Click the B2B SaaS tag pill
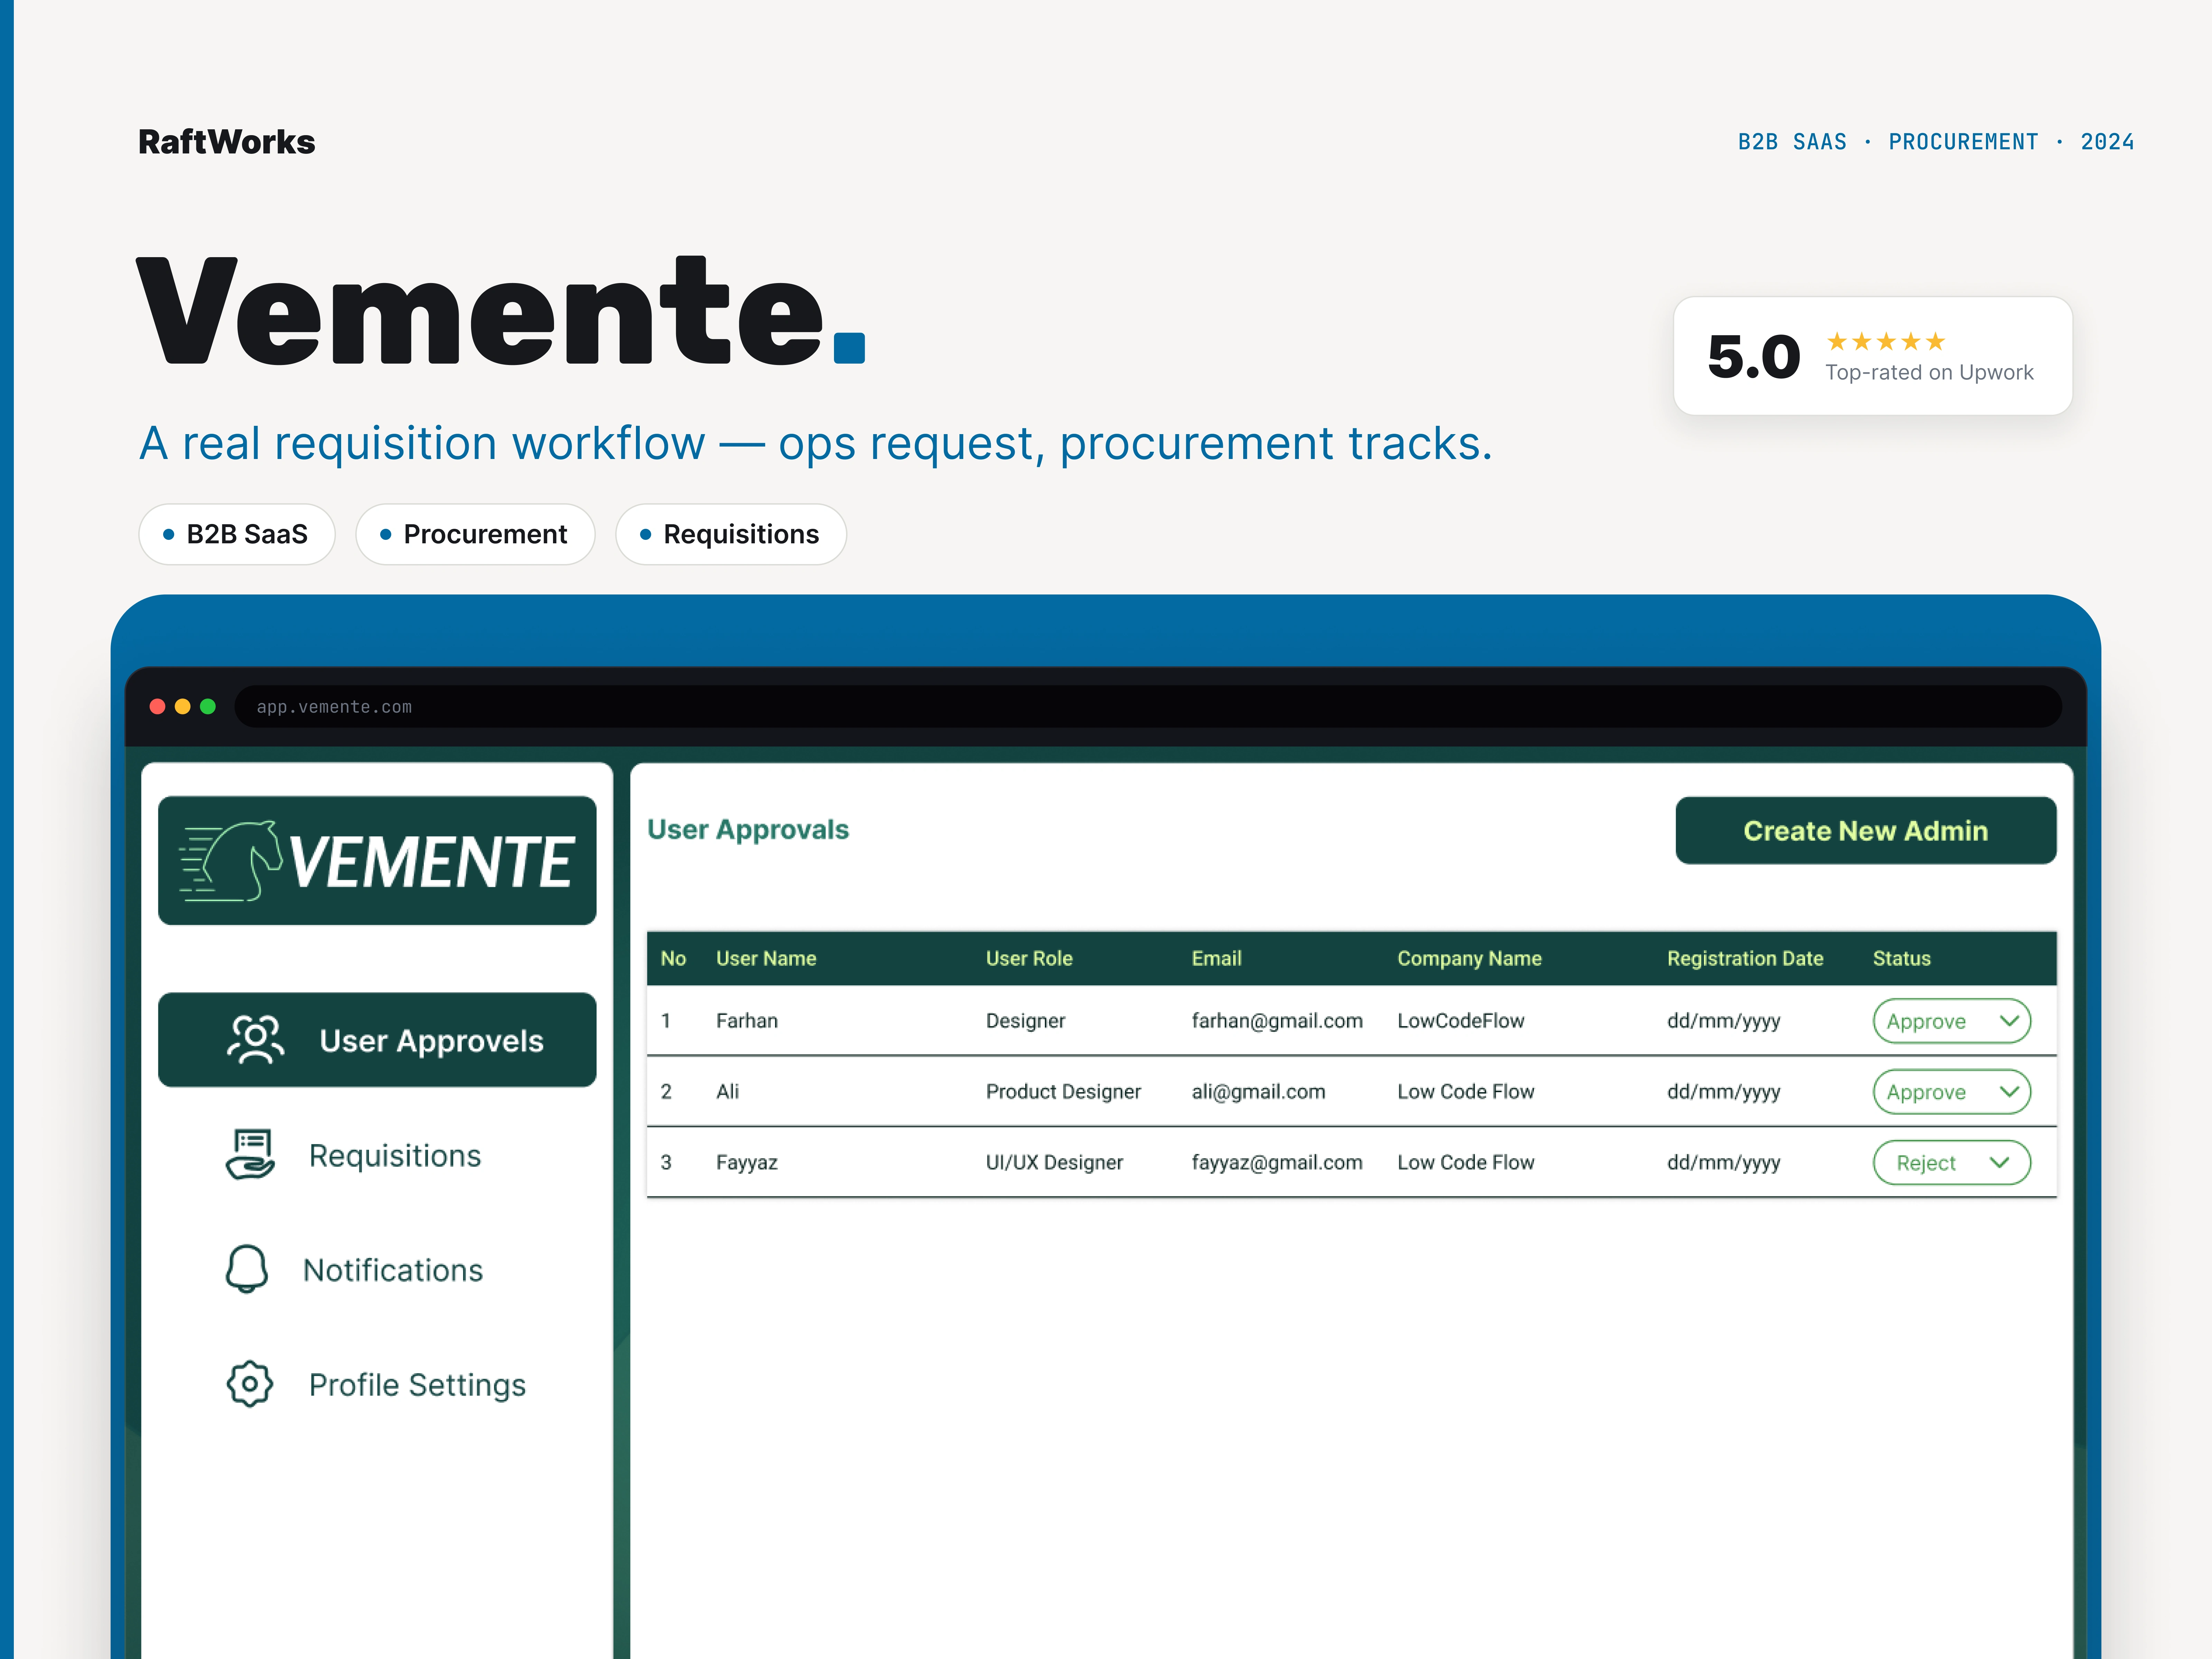The height and width of the screenshot is (1659, 2212). (x=237, y=534)
